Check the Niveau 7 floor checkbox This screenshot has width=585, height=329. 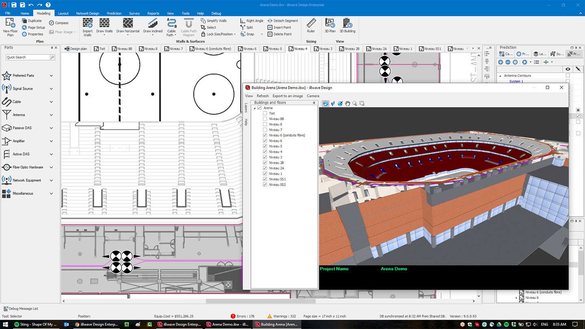[265, 130]
